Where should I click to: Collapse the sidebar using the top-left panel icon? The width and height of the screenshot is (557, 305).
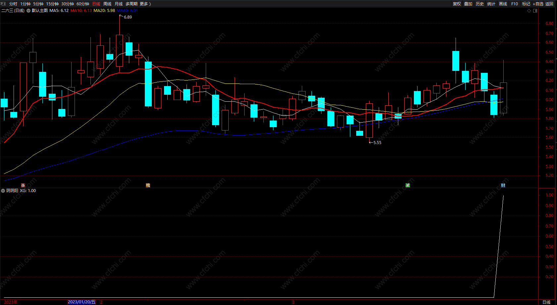click(x=3, y=4)
